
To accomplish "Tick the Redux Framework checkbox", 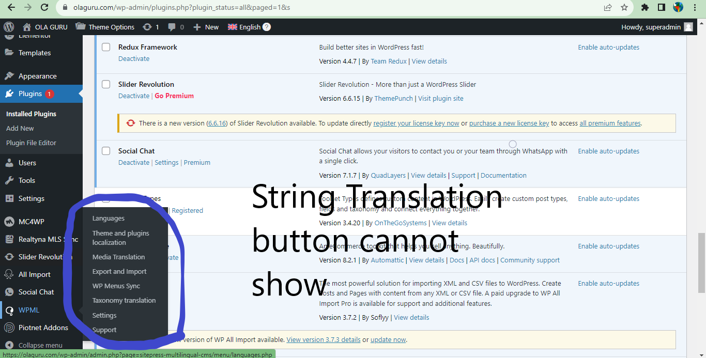I will 106,47.
